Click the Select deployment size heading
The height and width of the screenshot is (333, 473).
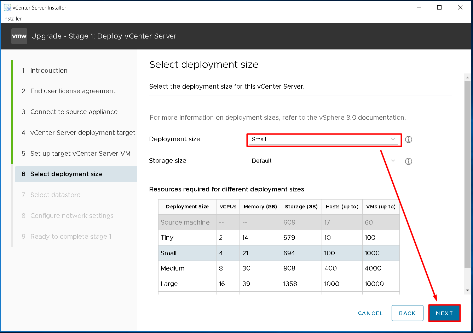pyautogui.click(x=204, y=65)
